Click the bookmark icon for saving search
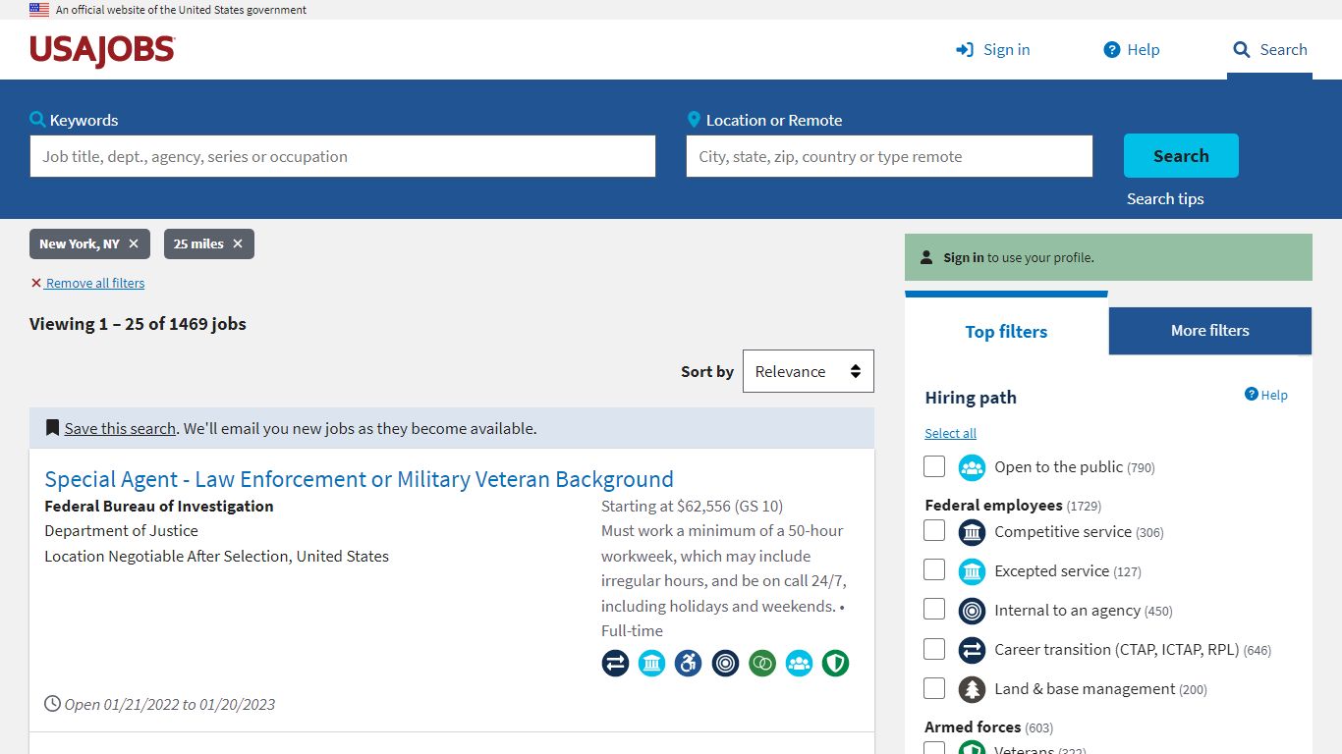1342x754 pixels. coord(52,428)
